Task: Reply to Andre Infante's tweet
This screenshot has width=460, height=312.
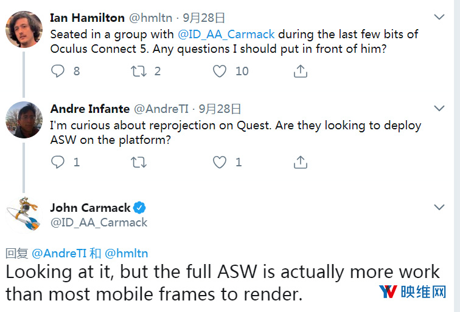Action: coord(58,162)
